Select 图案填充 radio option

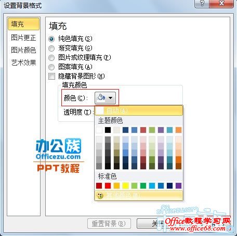(x=51, y=67)
